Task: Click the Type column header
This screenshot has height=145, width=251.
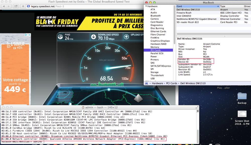Action: click(231, 6)
